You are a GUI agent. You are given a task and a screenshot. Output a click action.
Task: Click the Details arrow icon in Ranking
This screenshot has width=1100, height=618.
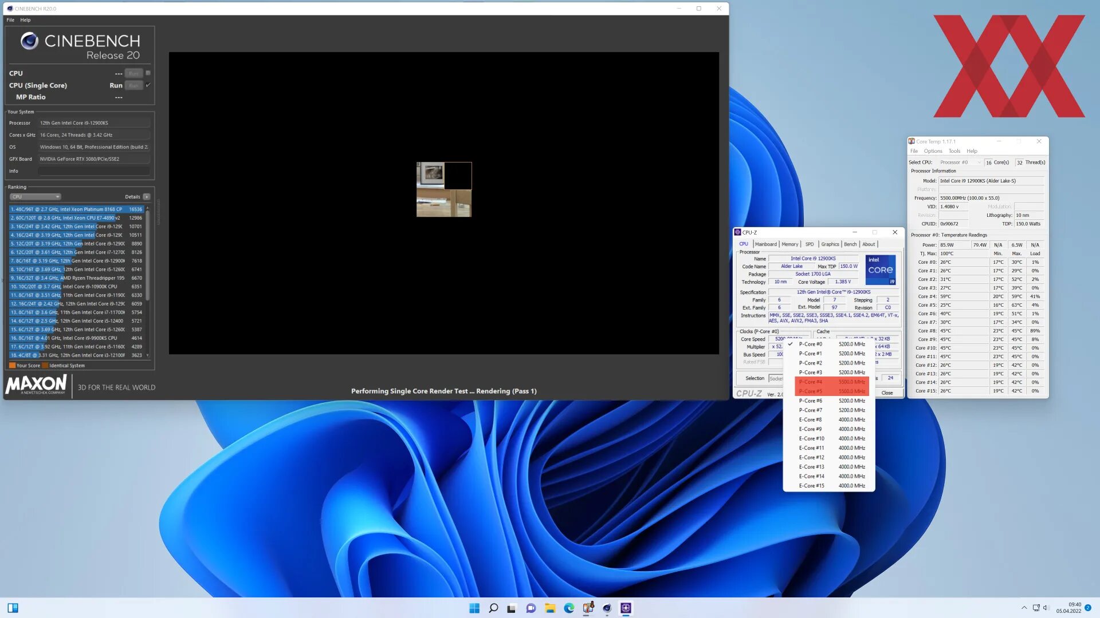click(x=147, y=197)
